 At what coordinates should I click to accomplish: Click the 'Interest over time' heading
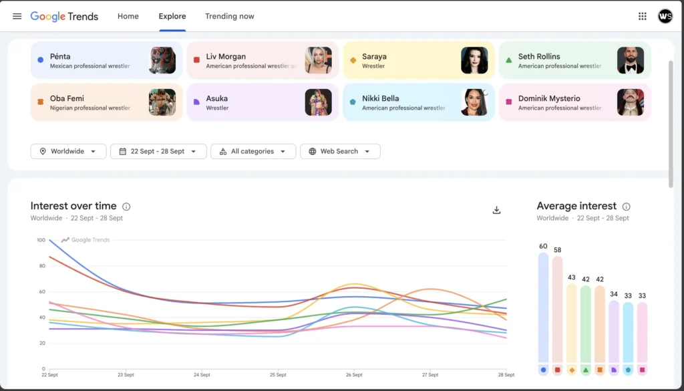coord(73,206)
